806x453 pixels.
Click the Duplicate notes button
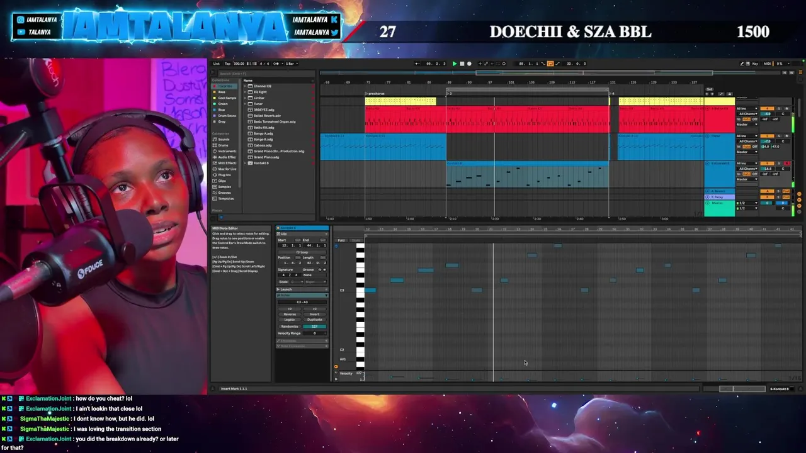314,320
